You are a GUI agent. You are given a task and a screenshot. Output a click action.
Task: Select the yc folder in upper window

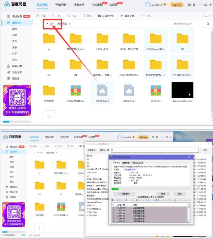49,41
